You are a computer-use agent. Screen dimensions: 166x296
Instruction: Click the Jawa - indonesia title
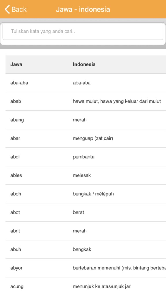[x=83, y=9]
